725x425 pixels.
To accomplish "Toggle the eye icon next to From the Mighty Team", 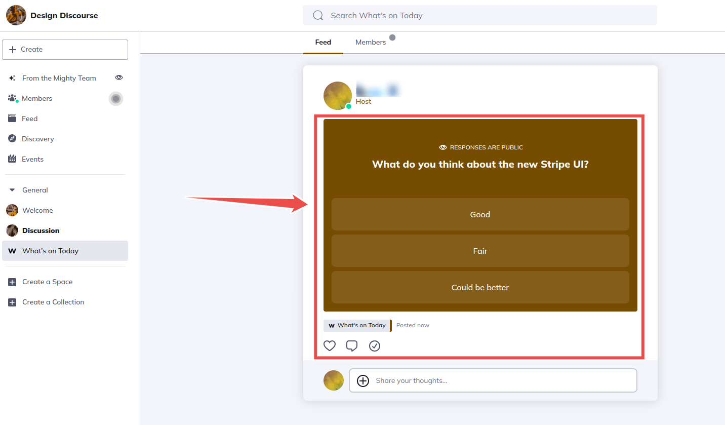I will (x=119, y=78).
